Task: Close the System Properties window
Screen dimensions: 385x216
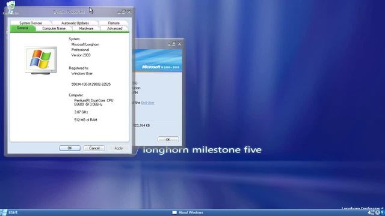Action: tap(129, 11)
